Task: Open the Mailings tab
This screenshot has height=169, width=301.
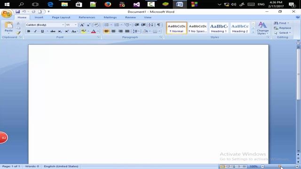Action: click(x=110, y=17)
